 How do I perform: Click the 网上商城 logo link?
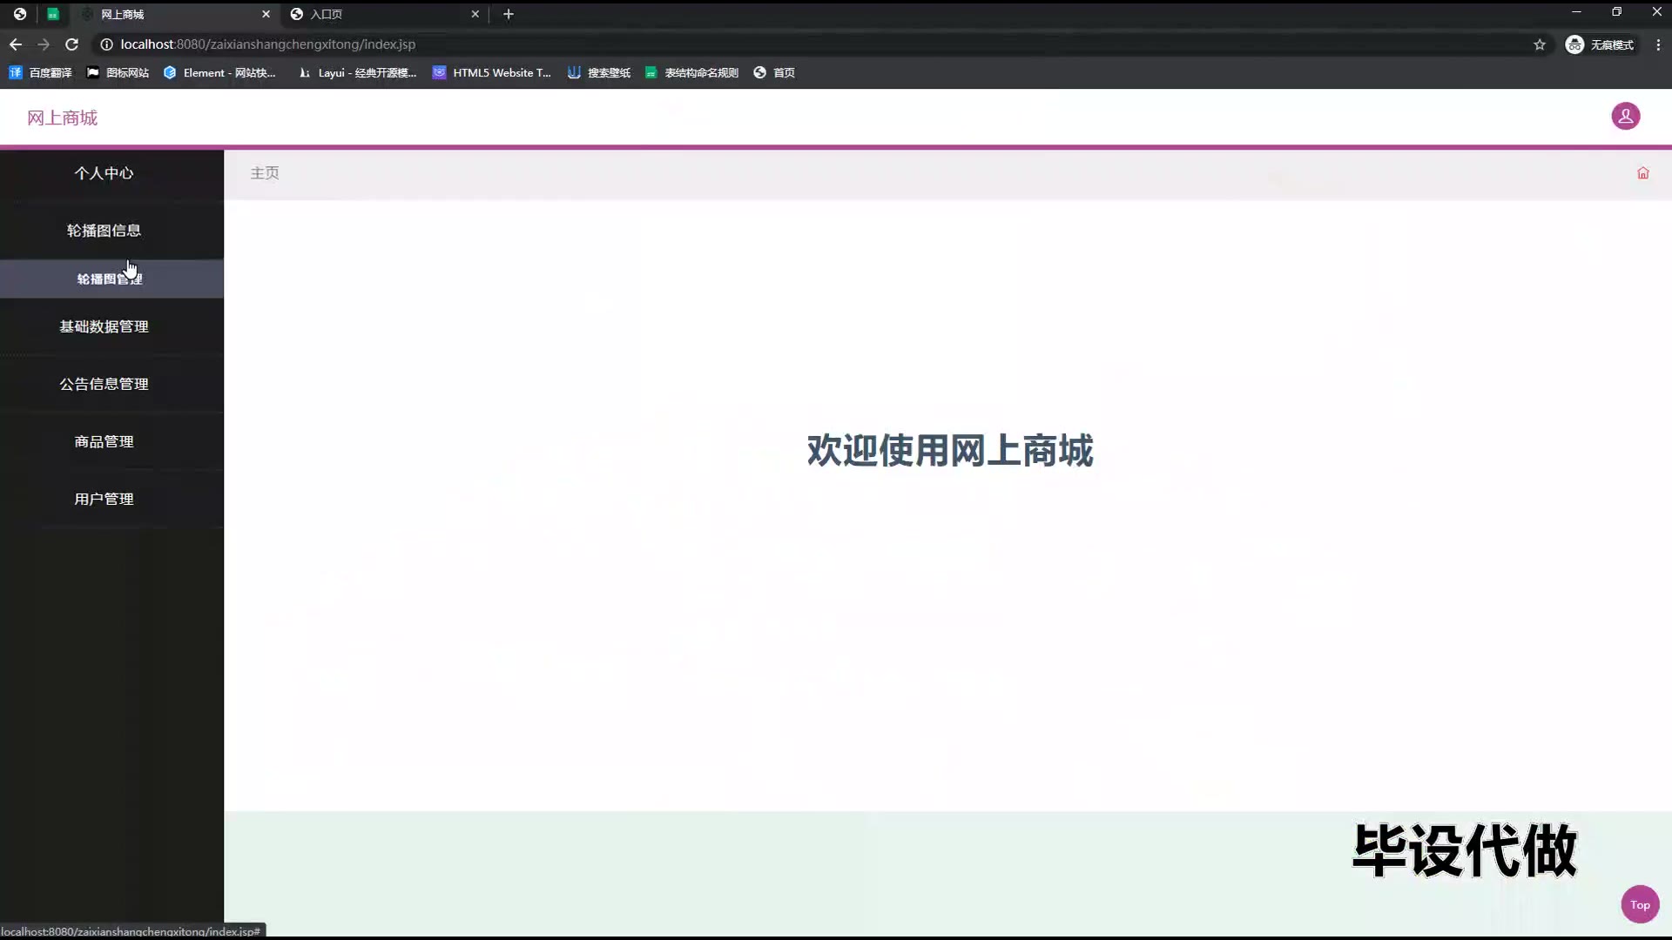(x=62, y=117)
